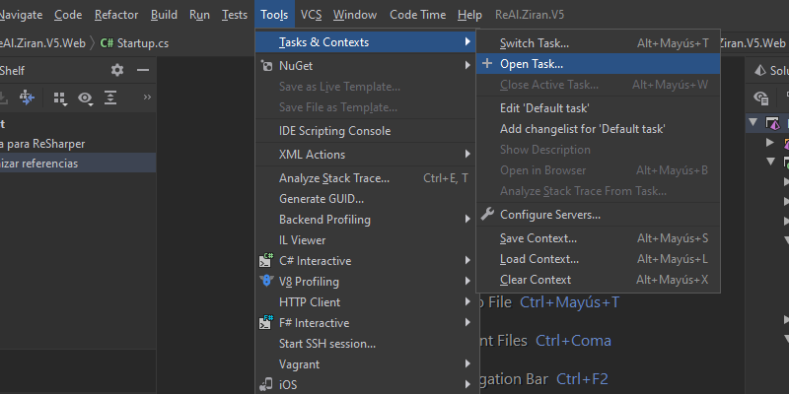The width and height of the screenshot is (789, 394).
Task: Open the Tests menu
Action: (235, 15)
